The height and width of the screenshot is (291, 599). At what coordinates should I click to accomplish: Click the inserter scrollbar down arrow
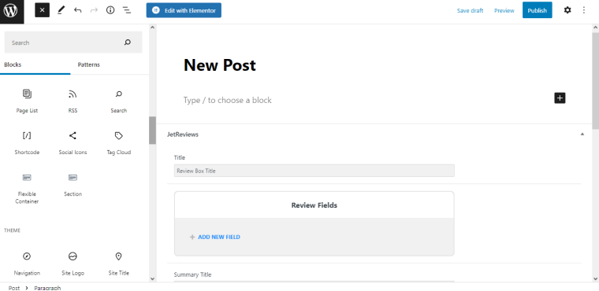click(152, 278)
